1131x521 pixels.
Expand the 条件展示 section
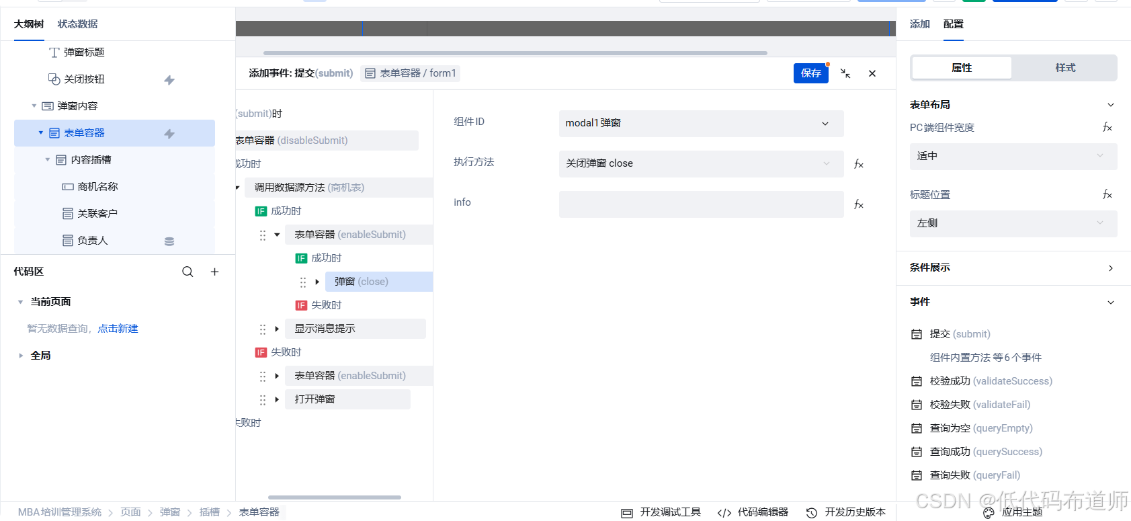point(1111,268)
